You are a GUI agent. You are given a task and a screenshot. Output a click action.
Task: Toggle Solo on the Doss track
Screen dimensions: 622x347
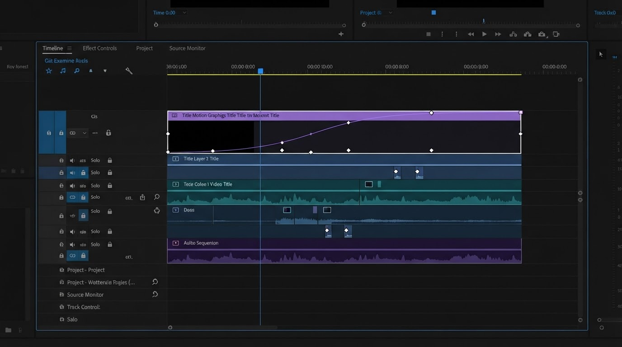point(95,211)
